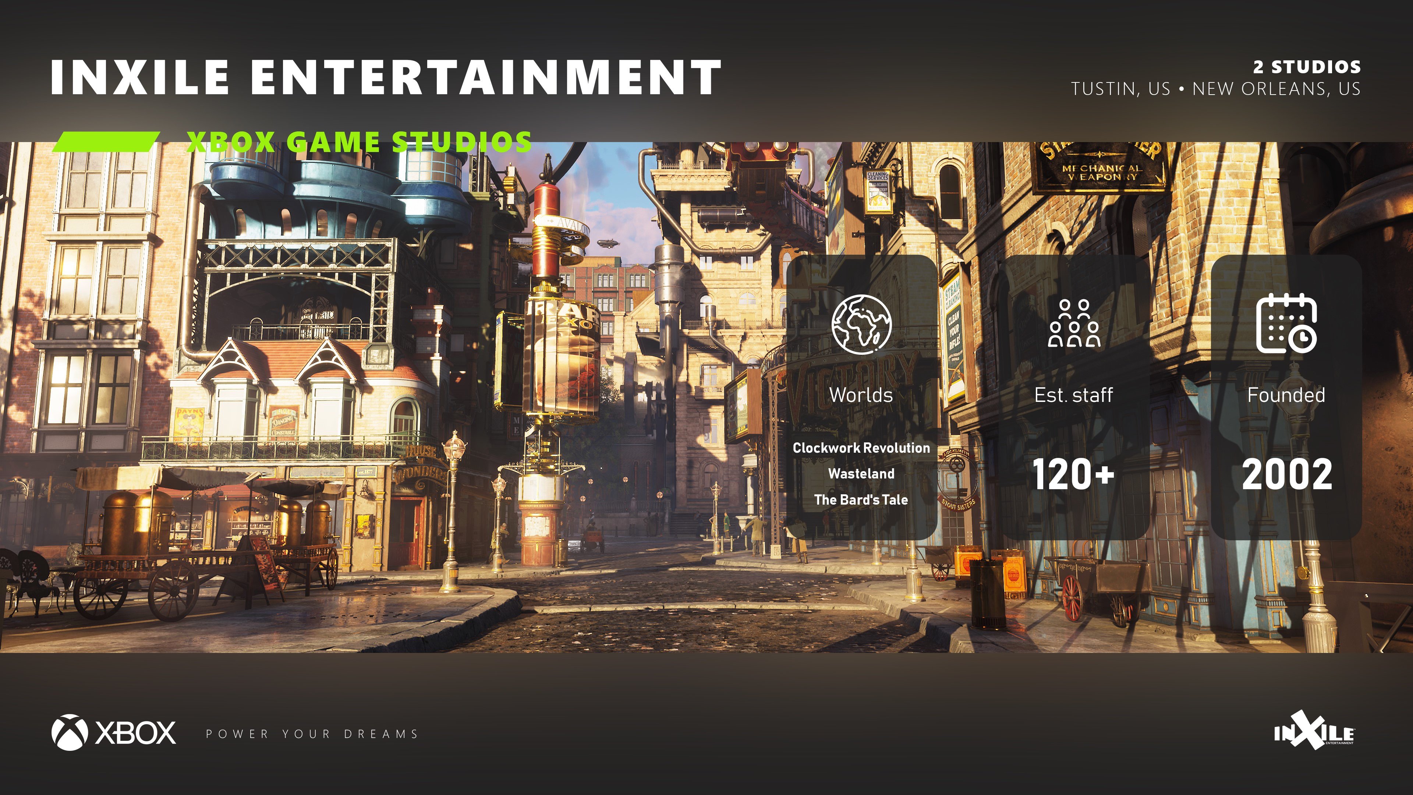Screen dimensions: 1413x795
Task: Click the Power Your Dreams tagline
Action: (312, 734)
